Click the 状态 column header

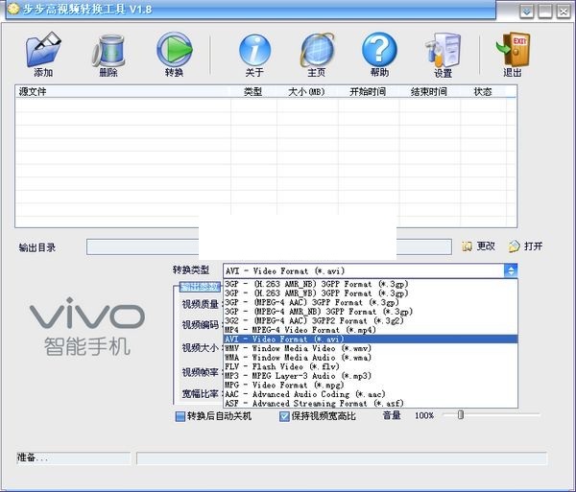click(x=484, y=91)
